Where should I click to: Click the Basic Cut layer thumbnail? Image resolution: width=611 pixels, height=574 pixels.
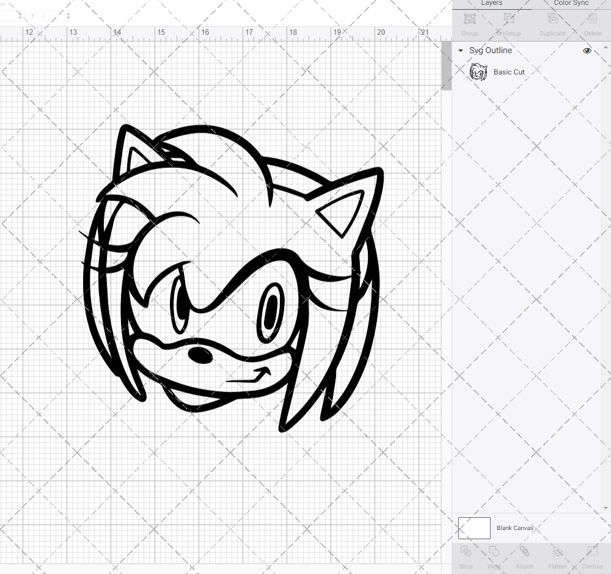(478, 71)
